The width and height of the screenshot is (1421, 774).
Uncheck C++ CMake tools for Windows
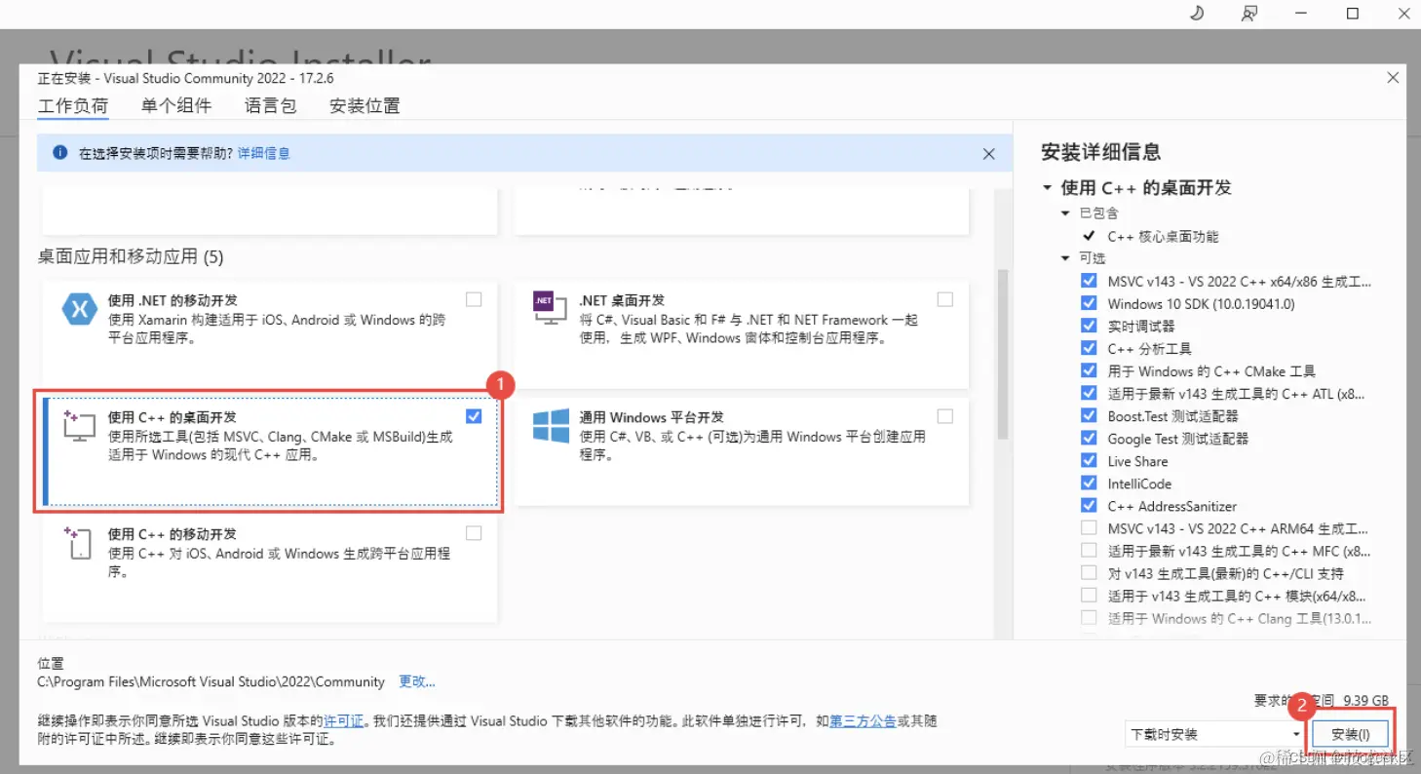click(x=1089, y=370)
